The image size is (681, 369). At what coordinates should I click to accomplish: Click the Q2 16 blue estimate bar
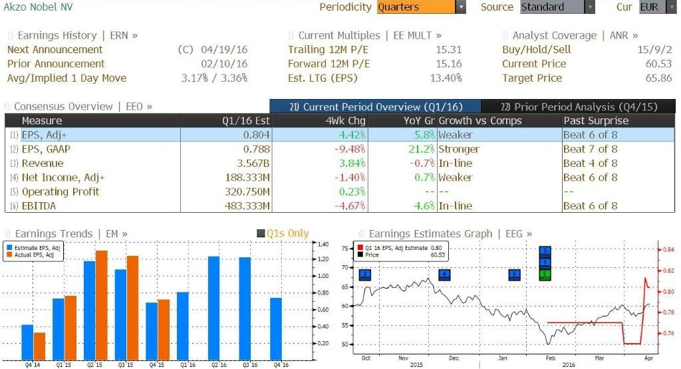click(213, 308)
